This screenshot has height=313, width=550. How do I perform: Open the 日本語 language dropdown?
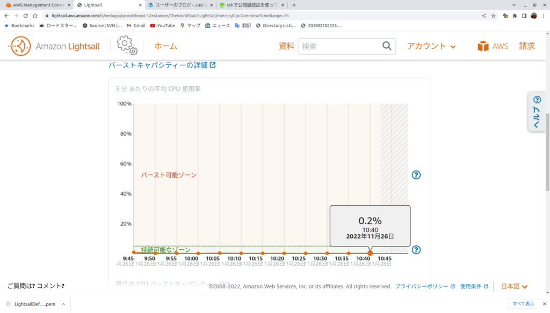[514, 286]
